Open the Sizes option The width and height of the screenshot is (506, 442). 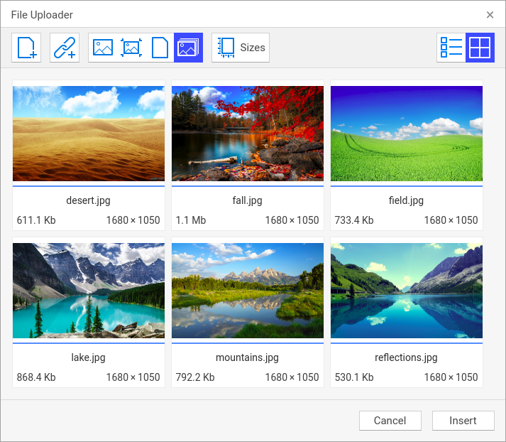pyautogui.click(x=241, y=48)
